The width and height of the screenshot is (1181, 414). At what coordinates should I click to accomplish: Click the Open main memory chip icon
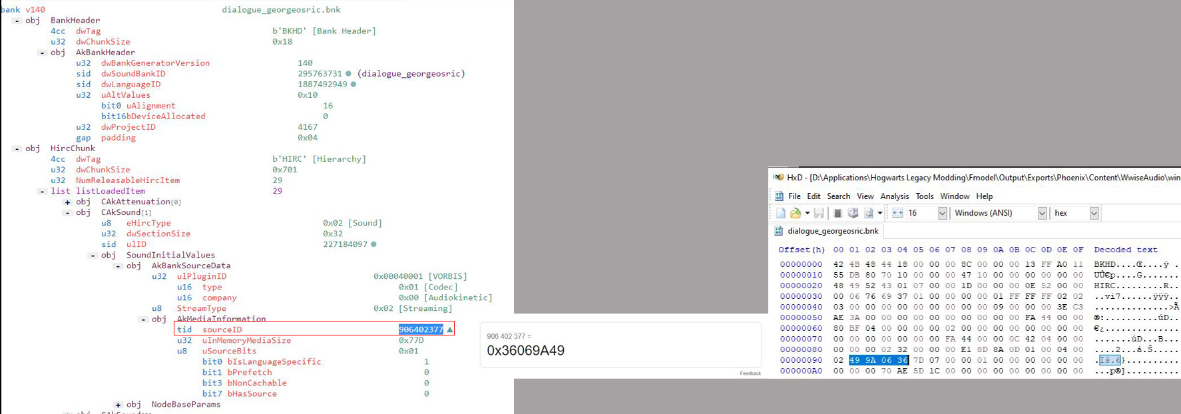(x=837, y=213)
